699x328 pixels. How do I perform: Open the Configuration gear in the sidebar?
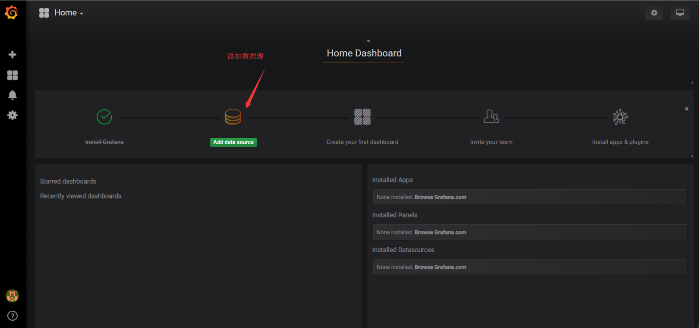point(13,115)
